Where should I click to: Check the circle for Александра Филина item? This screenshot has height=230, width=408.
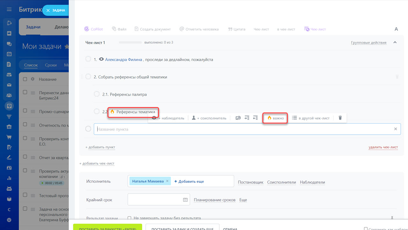pyautogui.click(x=88, y=59)
